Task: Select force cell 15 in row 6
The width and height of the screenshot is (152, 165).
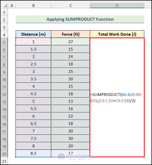Action: click(x=71, y=49)
